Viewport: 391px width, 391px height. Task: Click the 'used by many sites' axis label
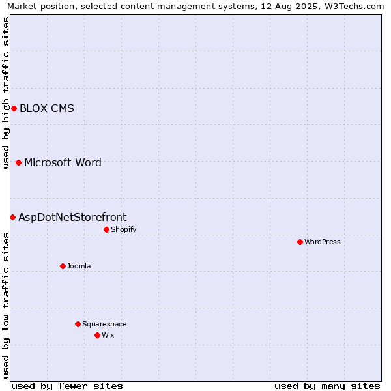click(x=327, y=386)
